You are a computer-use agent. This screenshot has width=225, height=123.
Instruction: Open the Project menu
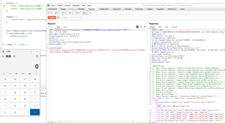(x=60, y=5)
